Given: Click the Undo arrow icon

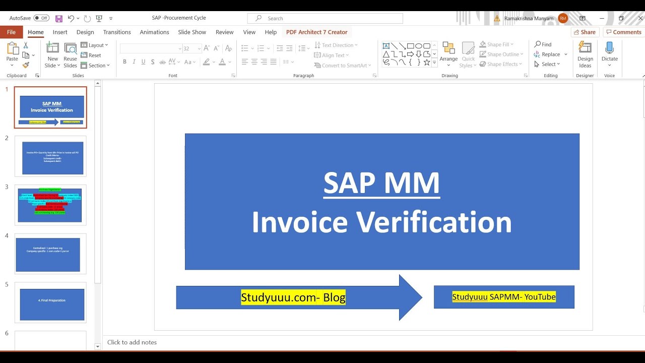Looking at the screenshot, I should (x=71, y=18).
